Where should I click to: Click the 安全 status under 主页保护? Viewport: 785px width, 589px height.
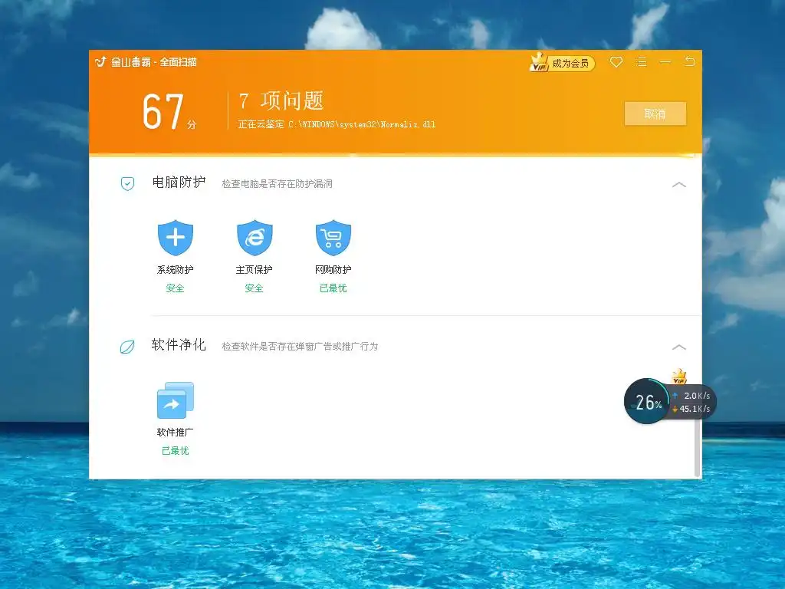254,288
